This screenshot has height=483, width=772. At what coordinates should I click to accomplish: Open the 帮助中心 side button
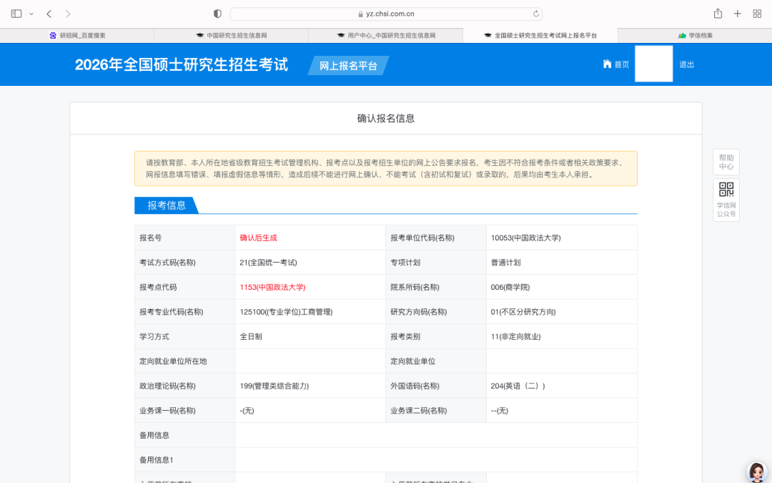726,162
